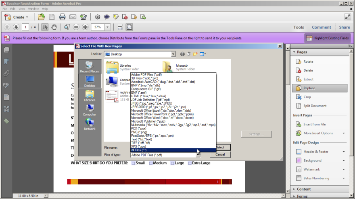Go to Computer location in dialog
Image resolution: width=355 pixels, height=199 pixels.
pyautogui.click(x=90, y=110)
